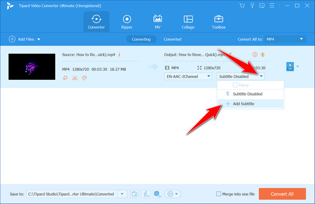The image size is (315, 204).
Task: Open the cut scissors tool
Action: click(x=75, y=78)
